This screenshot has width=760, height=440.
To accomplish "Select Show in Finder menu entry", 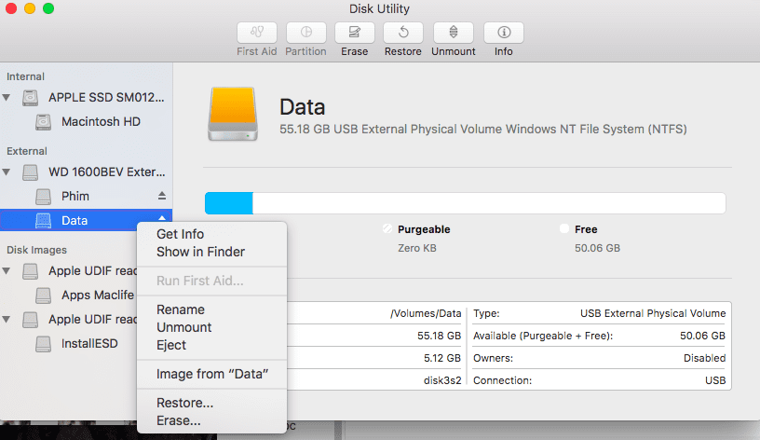I will click(x=200, y=252).
